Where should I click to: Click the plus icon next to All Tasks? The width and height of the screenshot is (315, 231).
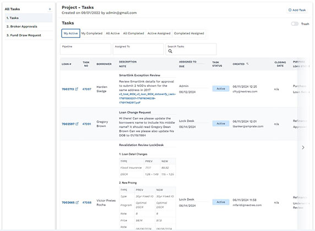point(50,9)
